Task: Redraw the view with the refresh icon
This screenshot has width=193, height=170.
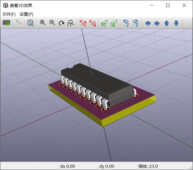Action: [x=62, y=23]
